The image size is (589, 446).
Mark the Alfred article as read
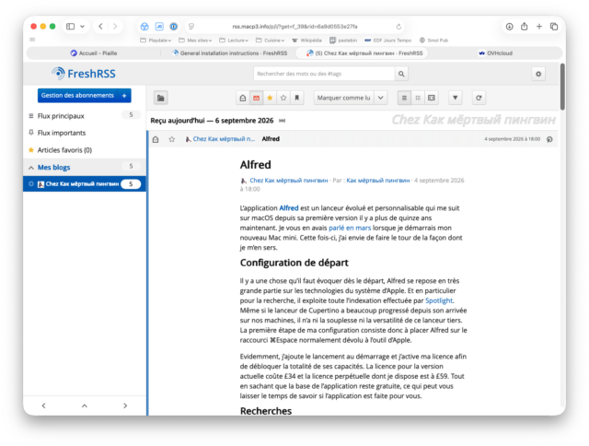(x=156, y=139)
